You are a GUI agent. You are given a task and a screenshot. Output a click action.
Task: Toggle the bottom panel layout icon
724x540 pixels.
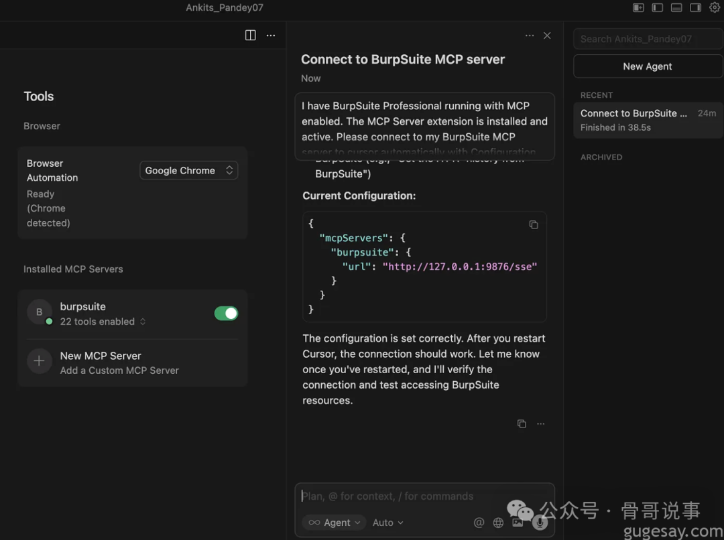[676, 7]
